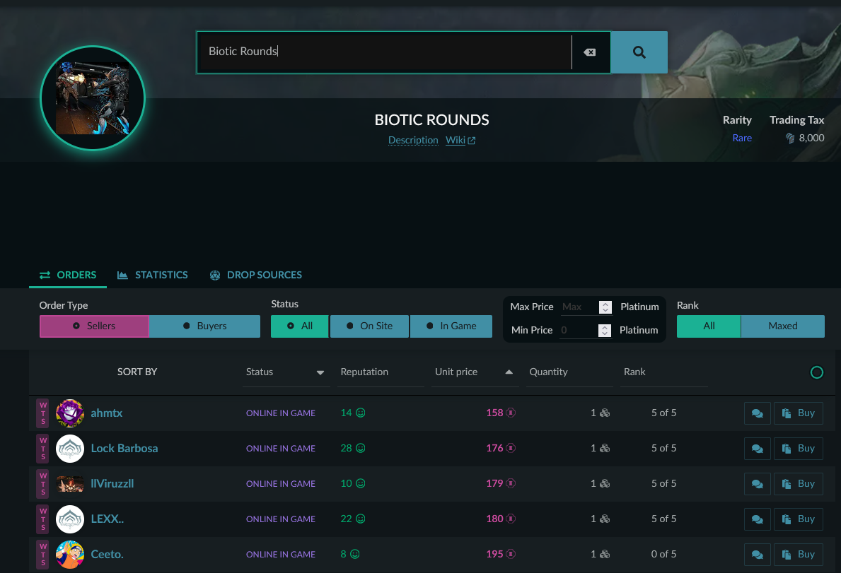Buy from Lock Barbosa for 176

[798, 449]
